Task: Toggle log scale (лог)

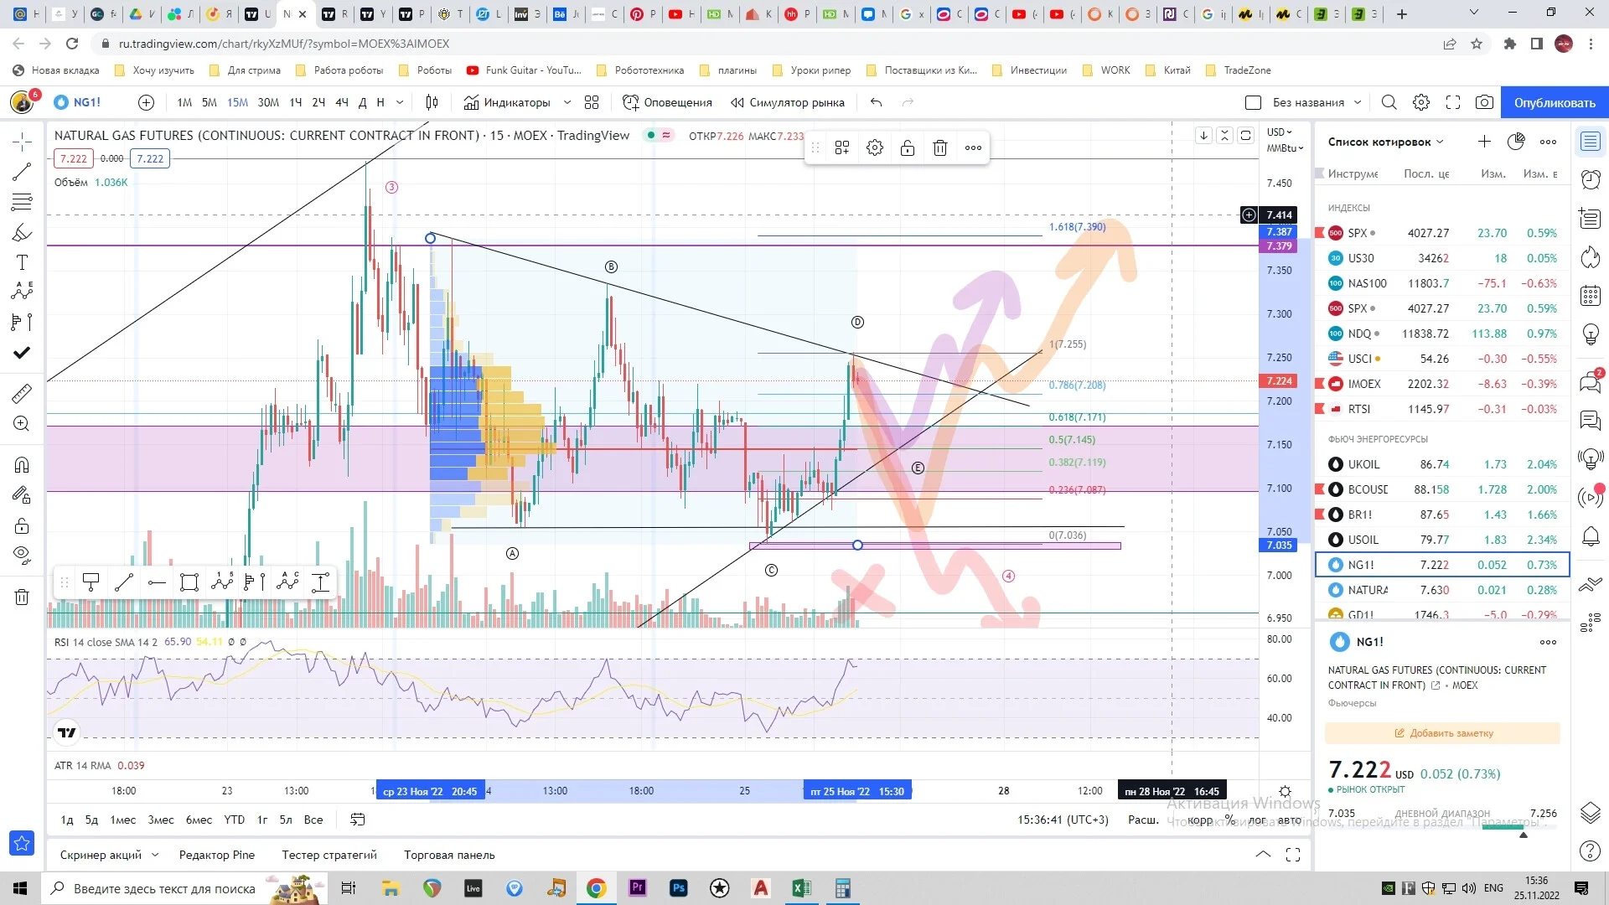Action: click(x=1257, y=820)
